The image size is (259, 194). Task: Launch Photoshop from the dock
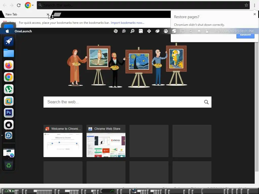click(x=9, y=113)
